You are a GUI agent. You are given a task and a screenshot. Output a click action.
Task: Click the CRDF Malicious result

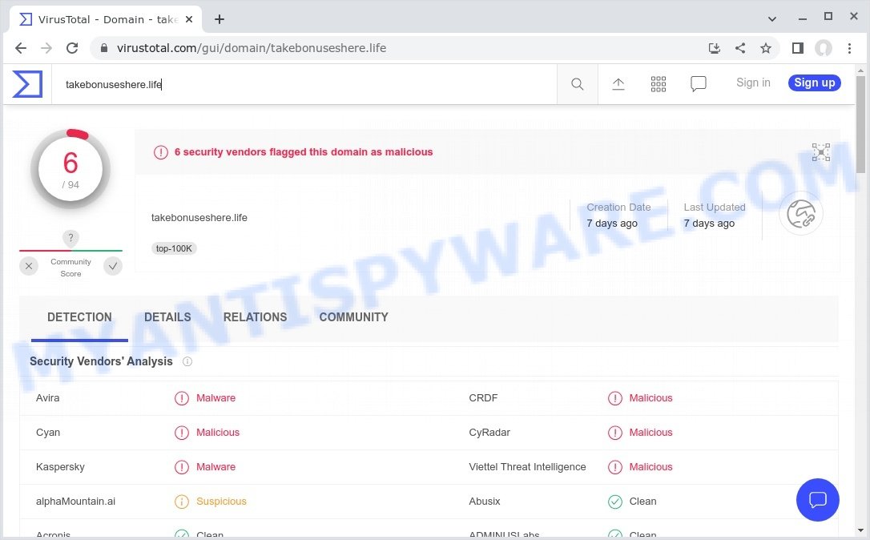(x=650, y=398)
